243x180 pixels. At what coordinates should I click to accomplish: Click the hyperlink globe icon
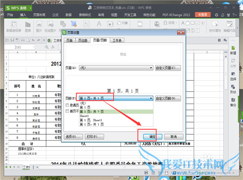tap(156, 24)
